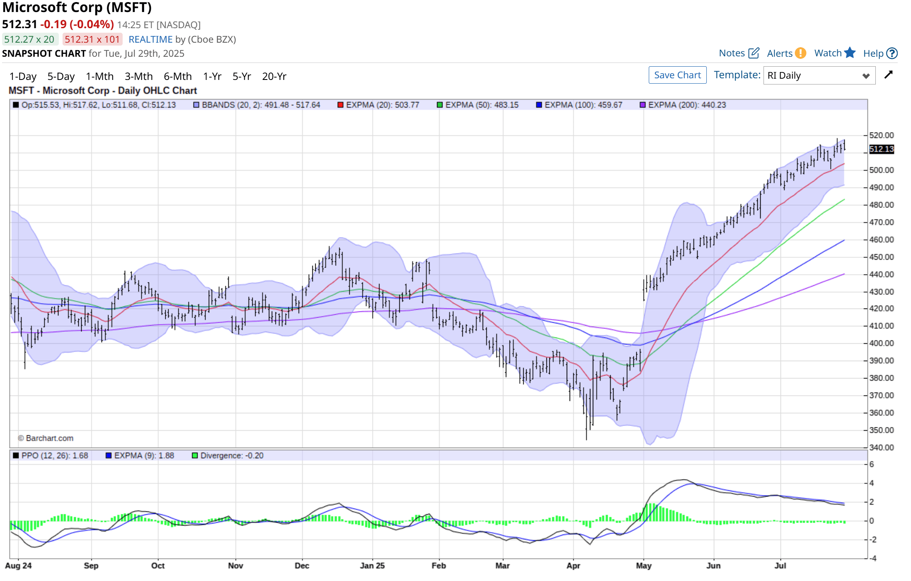Click the Notes pencil icon
Viewport: 911px width, 581px height.
[754, 53]
